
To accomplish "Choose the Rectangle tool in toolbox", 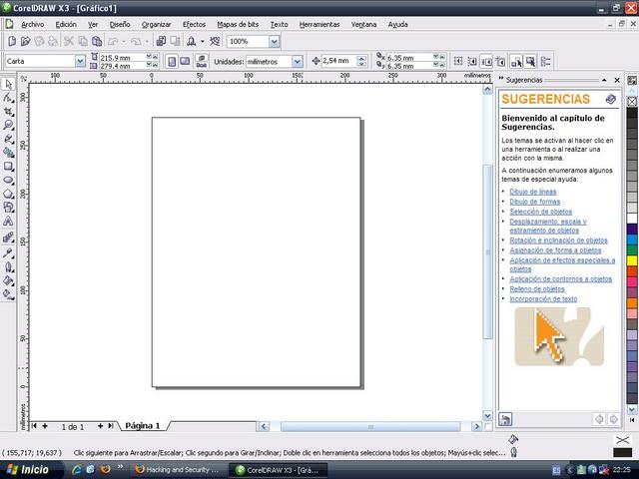I will [x=9, y=167].
